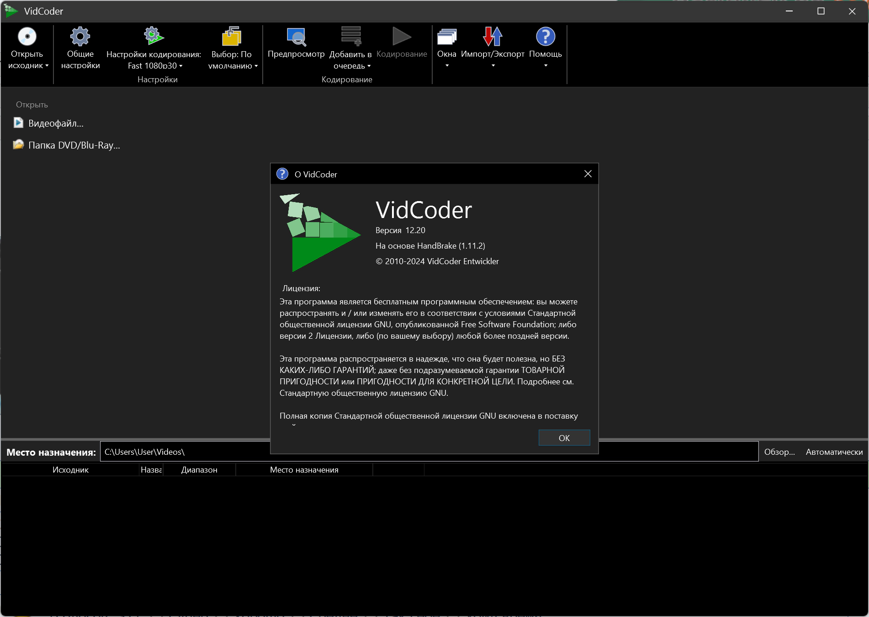The image size is (869, 617).
Task: Expand the Help menu dropdown arrow
Action: point(546,65)
